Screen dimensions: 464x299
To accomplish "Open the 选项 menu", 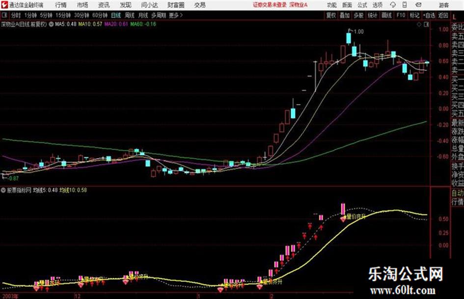I will [x=377, y=5].
